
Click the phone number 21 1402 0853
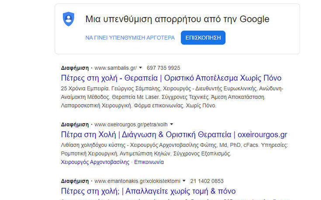coord(207,181)
